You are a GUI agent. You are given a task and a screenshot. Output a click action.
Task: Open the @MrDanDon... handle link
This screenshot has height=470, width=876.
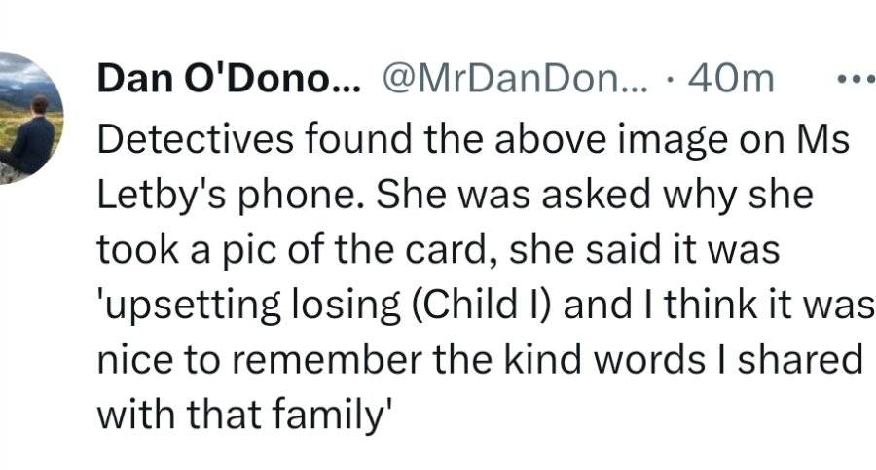[515, 79]
